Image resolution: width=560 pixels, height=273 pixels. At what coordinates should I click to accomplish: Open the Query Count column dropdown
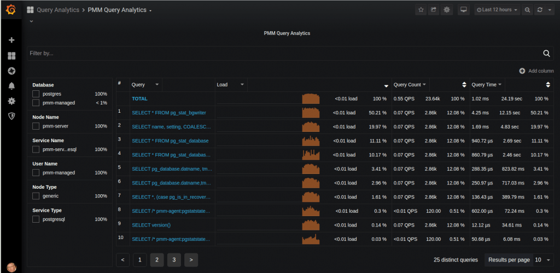click(410, 85)
